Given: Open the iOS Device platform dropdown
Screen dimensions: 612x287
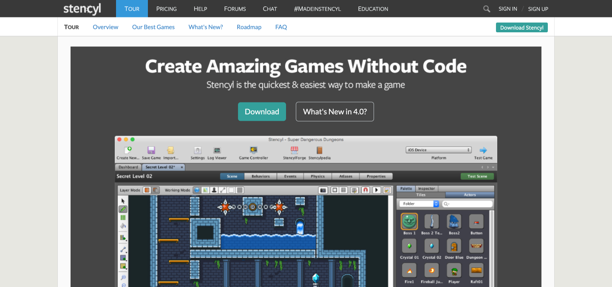Looking at the screenshot, I should tap(439, 150).
